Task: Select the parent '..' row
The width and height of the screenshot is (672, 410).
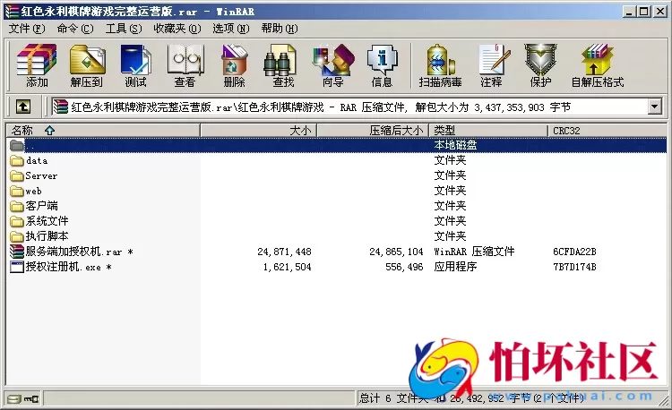Action: pos(336,145)
